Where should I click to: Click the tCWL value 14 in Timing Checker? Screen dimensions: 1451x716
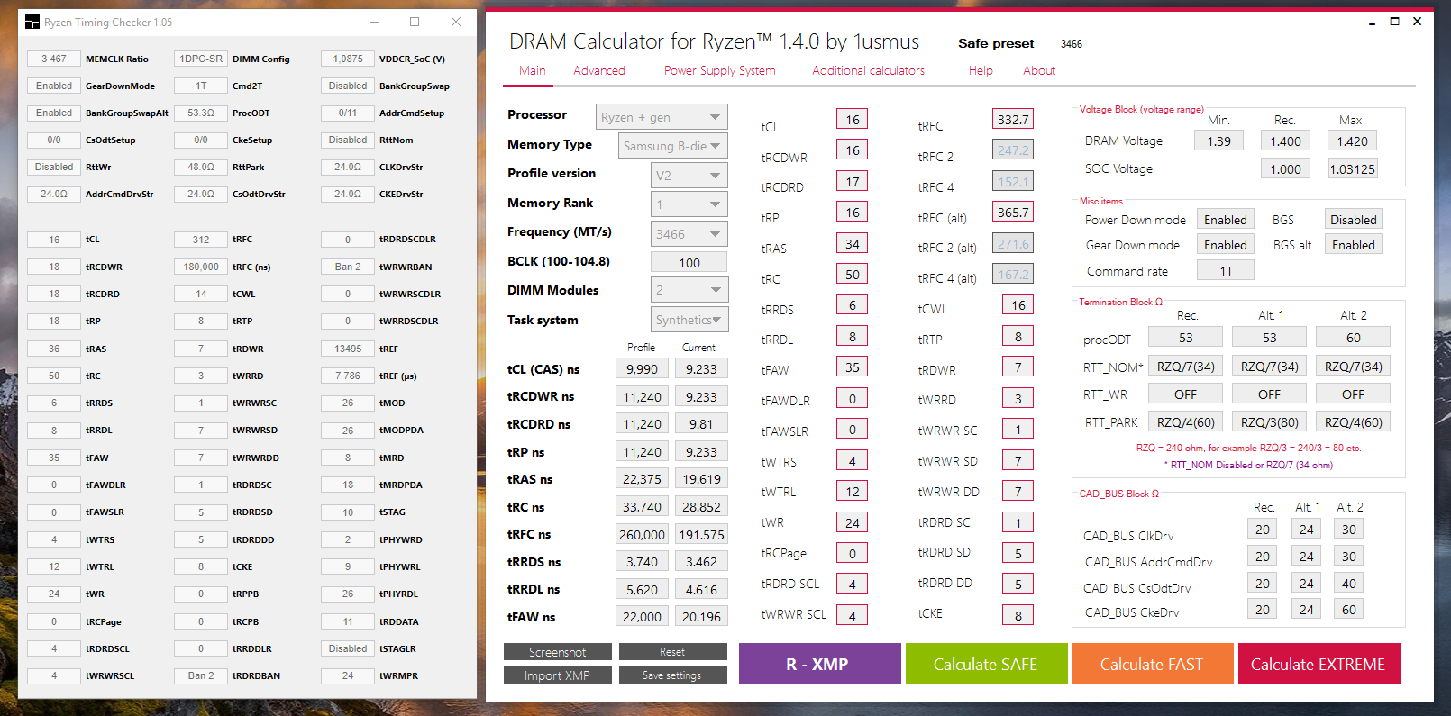[x=201, y=294]
